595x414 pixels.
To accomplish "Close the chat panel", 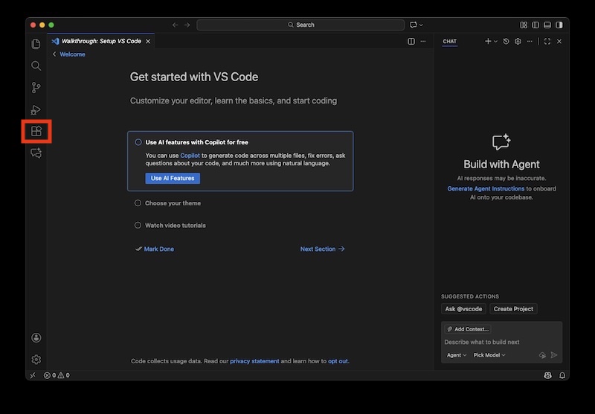I will pos(559,41).
